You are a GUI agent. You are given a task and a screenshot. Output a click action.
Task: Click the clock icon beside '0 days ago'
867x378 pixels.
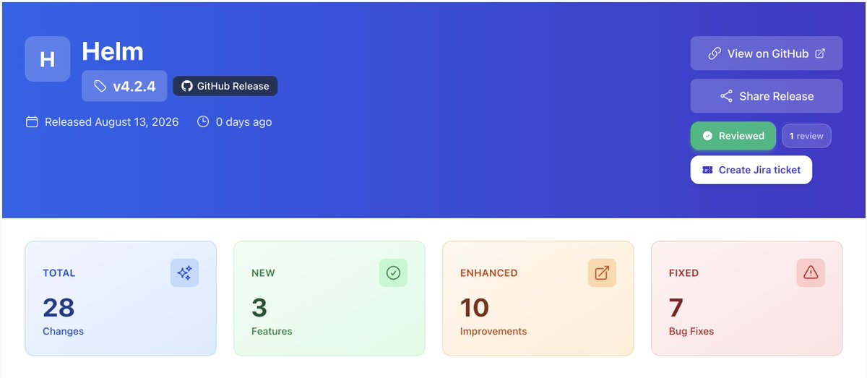tap(203, 122)
